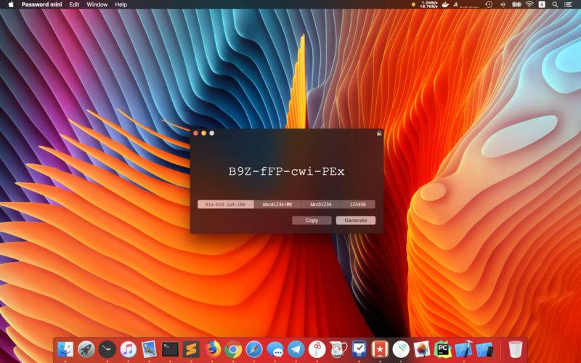
Task: Open the Apple menu
Action: [11, 4]
